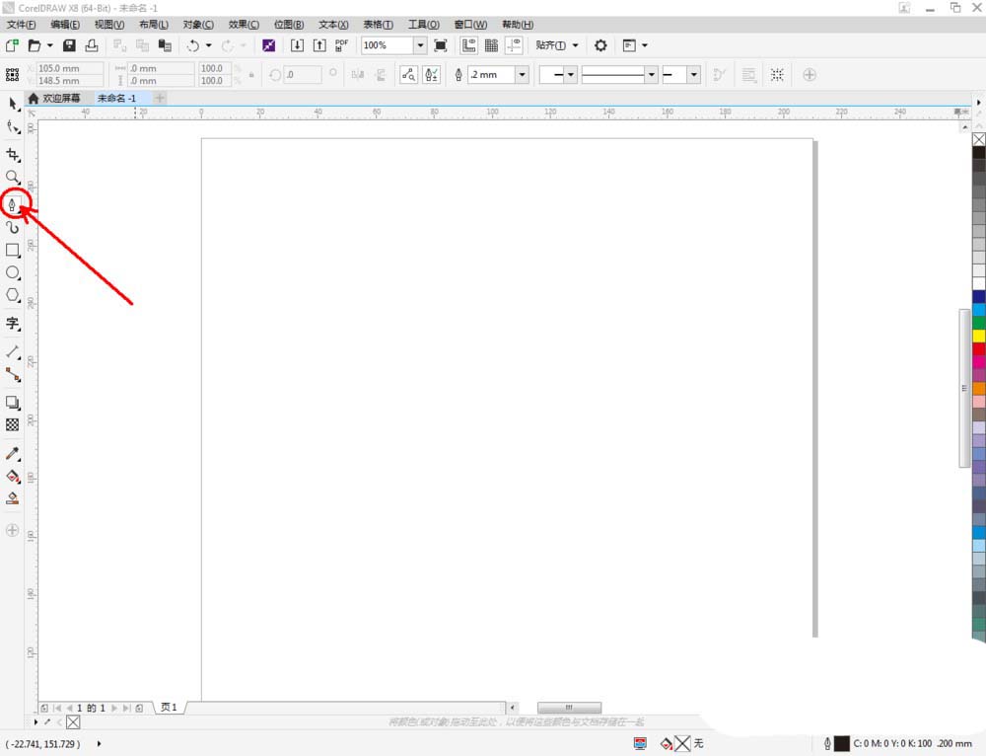The width and height of the screenshot is (986, 756).
Task: Open the purple Search Content icon
Action: tap(268, 45)
